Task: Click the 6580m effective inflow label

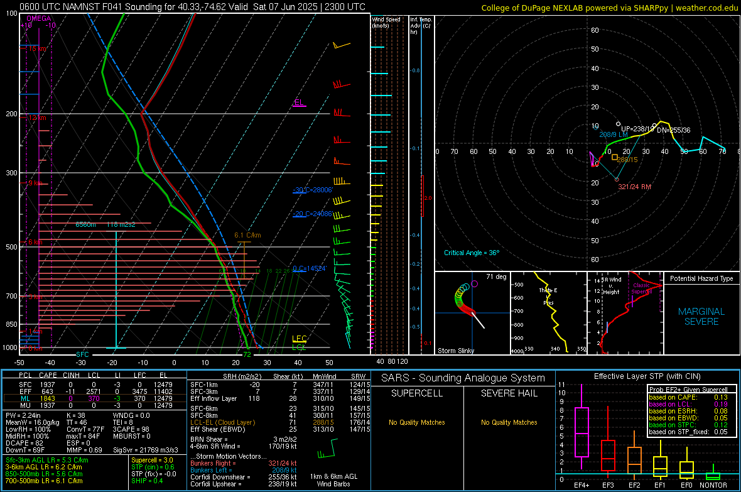Action: [85, 224]
